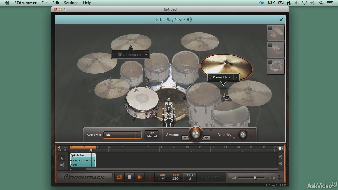Stop playback with the stop button
This screenshot has width=338, height=190.
129,177
